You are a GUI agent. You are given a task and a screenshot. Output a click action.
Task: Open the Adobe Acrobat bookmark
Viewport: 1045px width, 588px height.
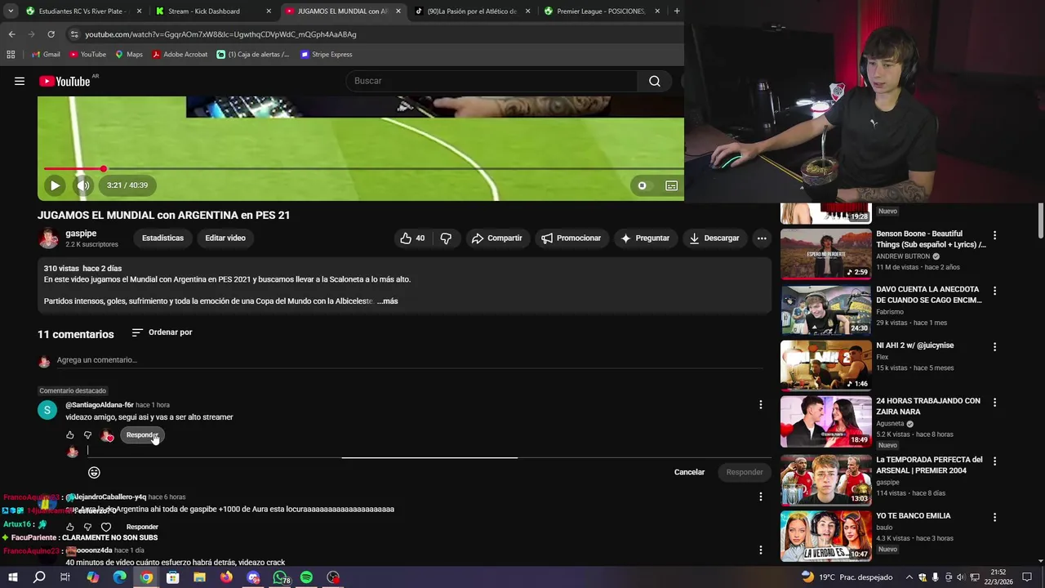click(180, 55)
